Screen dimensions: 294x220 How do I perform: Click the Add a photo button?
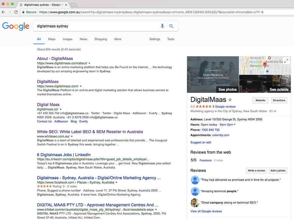point(278,171)
